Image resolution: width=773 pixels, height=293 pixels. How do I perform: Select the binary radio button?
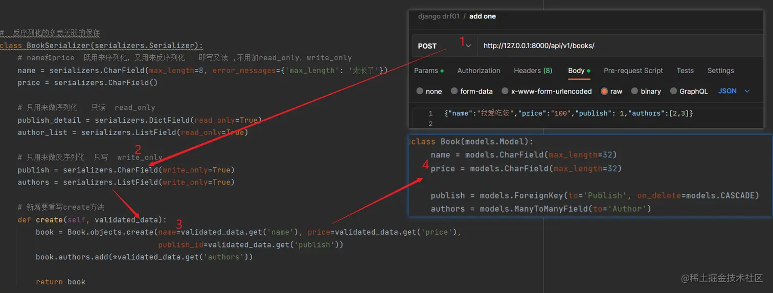coord(635,91)
